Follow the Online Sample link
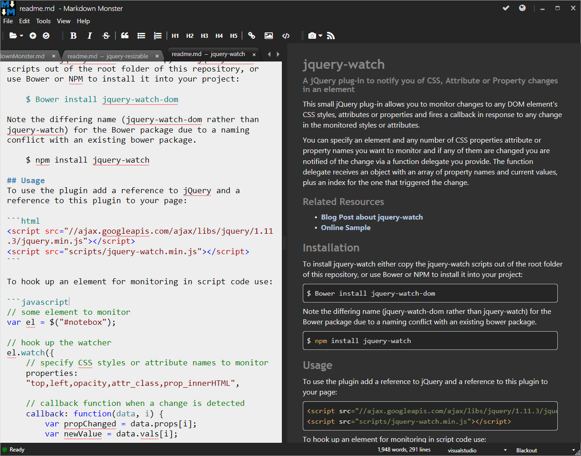 pyautogui.click(x=346, y=228)
